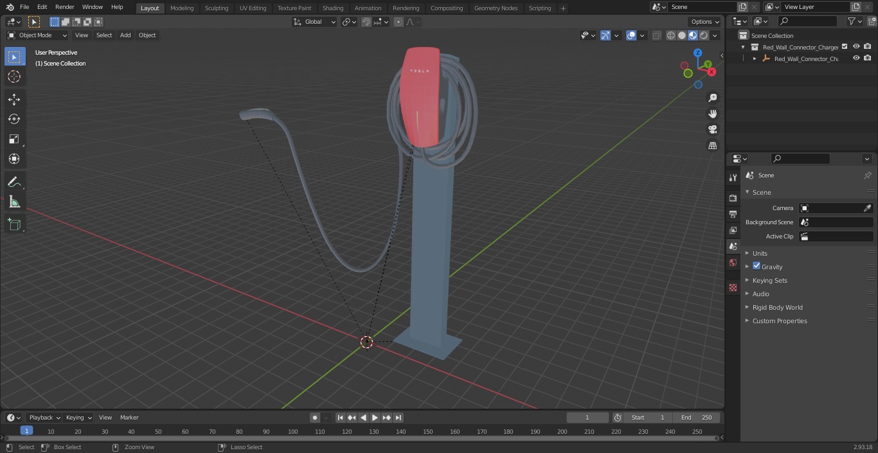Switch perspective/orthographic grid icon
The height and width of the screenshot is (453, 878).
point(713,146)
